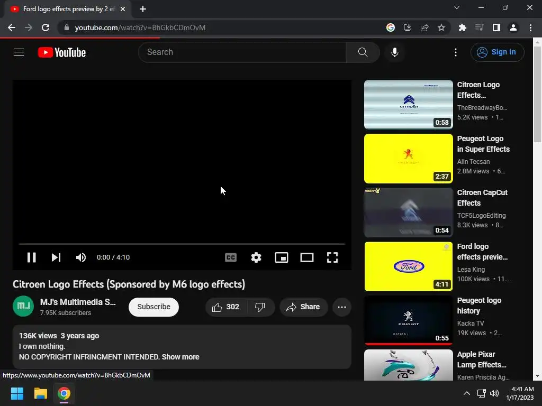The height and width of the screenshot is (406, 542).
Task: Open a new browser tab
Action: pyautogui.click(x=143, y=9)
